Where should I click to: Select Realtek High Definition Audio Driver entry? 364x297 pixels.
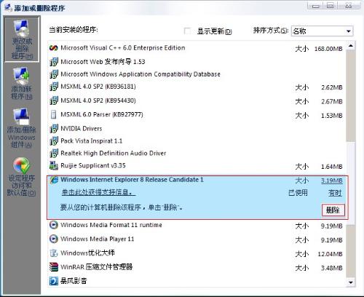pos(114,154)
